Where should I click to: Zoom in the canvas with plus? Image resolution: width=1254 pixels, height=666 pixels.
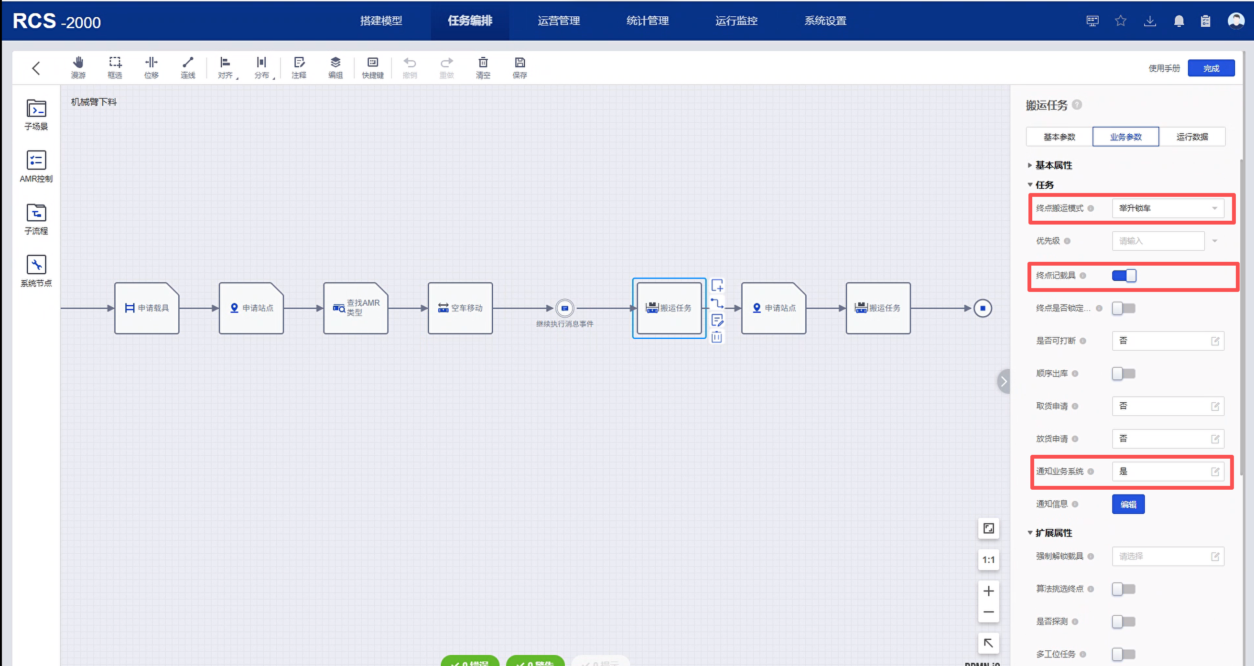pos(989,591)
